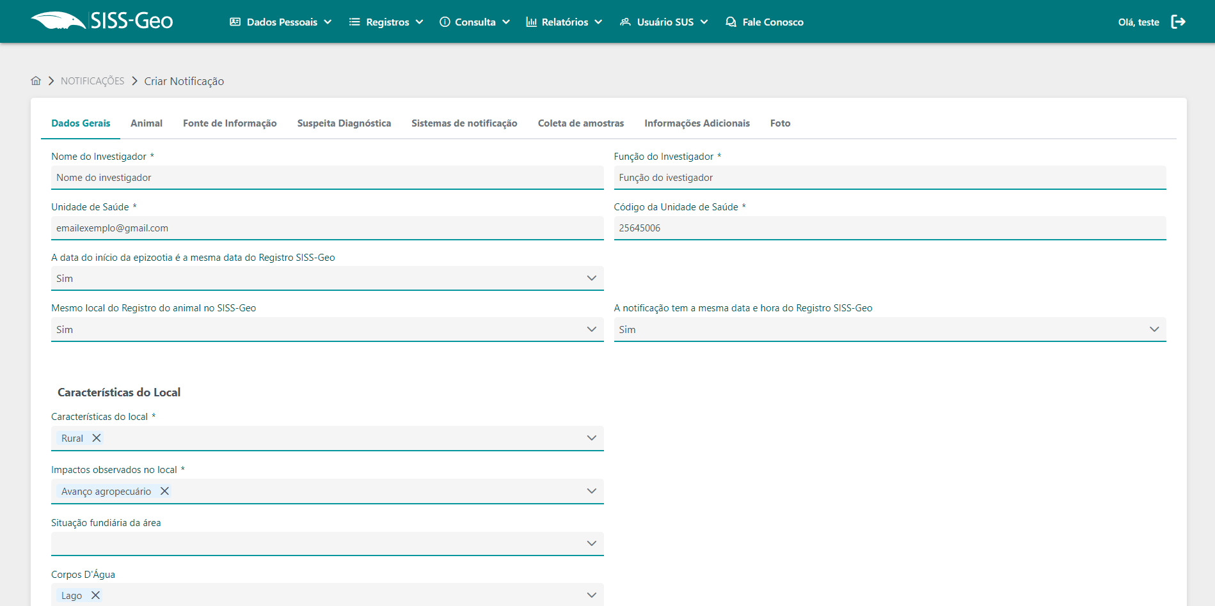Screen dimensions: 1215x606
Task: Open the Dados Pessoais menu
Action: 281,22
